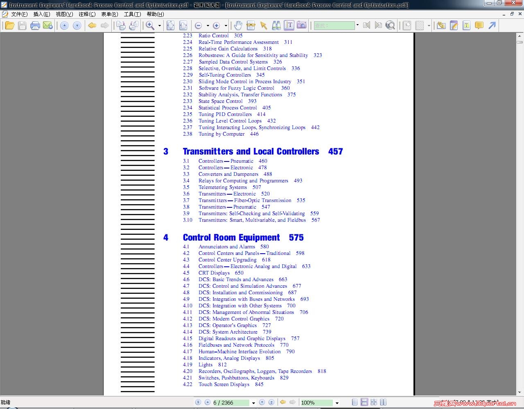Click the yellow previous-view arrow in the top toolbar
This screenshot has width=524, height=409.
[x=93, y=25]
